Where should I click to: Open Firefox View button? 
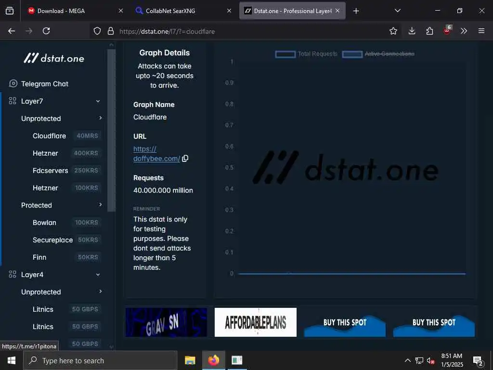pos(10,11)
